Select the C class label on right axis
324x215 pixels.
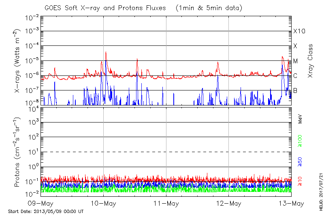(x=295, y=76)
